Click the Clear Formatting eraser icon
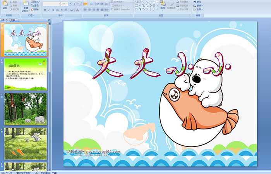 point(79,3)
